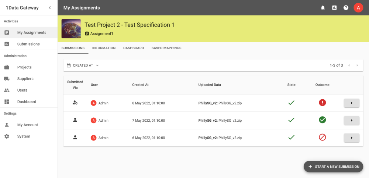This screenshot has width=369, height=178.
Task: Click the state checkmark in the 8 May row
Action: (292, 103)
